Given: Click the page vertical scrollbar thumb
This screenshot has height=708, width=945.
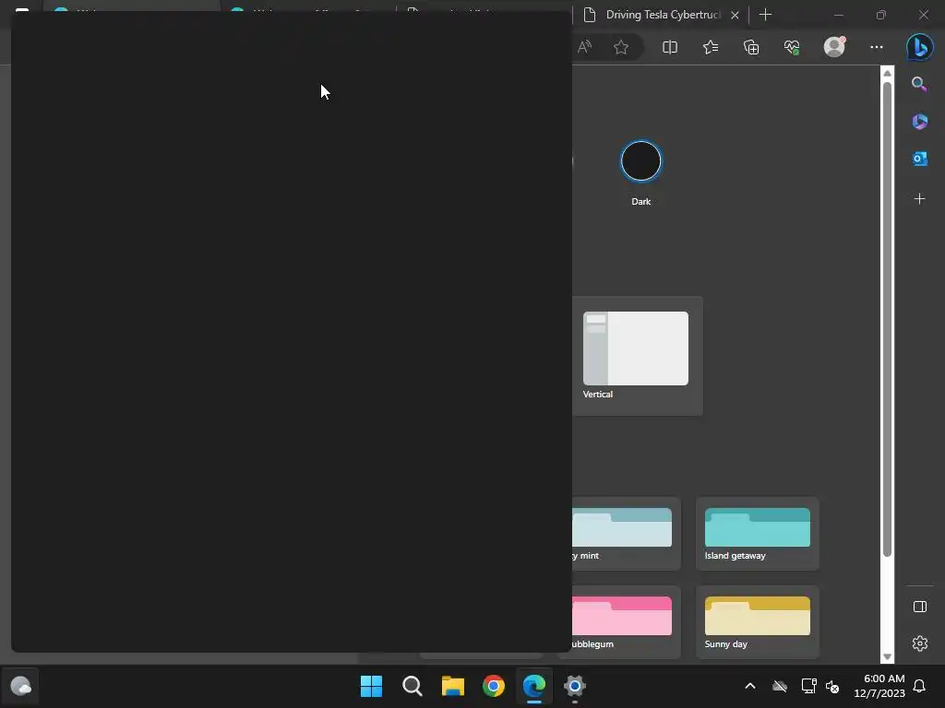Looking at the screenshot, I should point(887,319).
